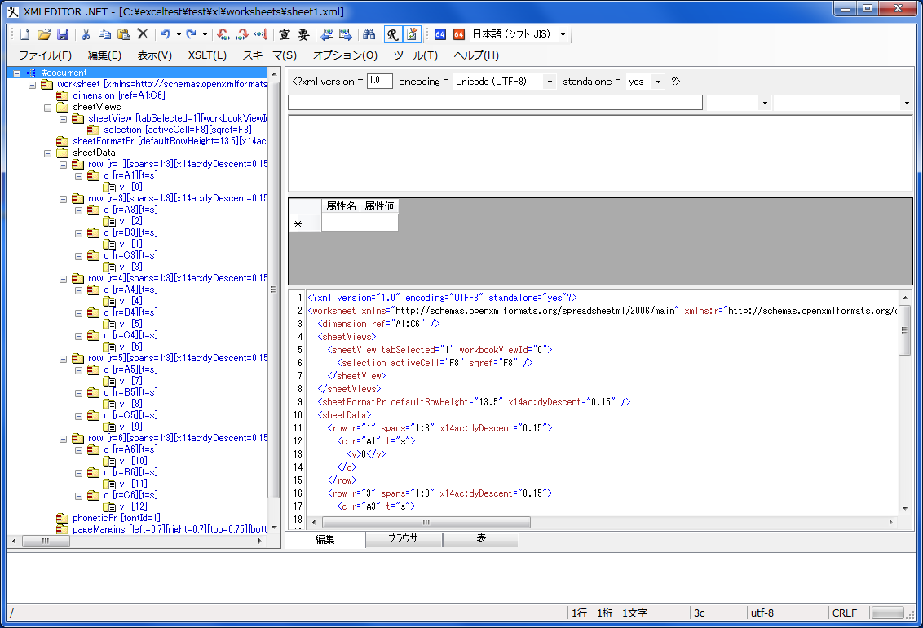Click the New document icon
The width and height of the screenshot is (923, 628).
tap(24, 34)
